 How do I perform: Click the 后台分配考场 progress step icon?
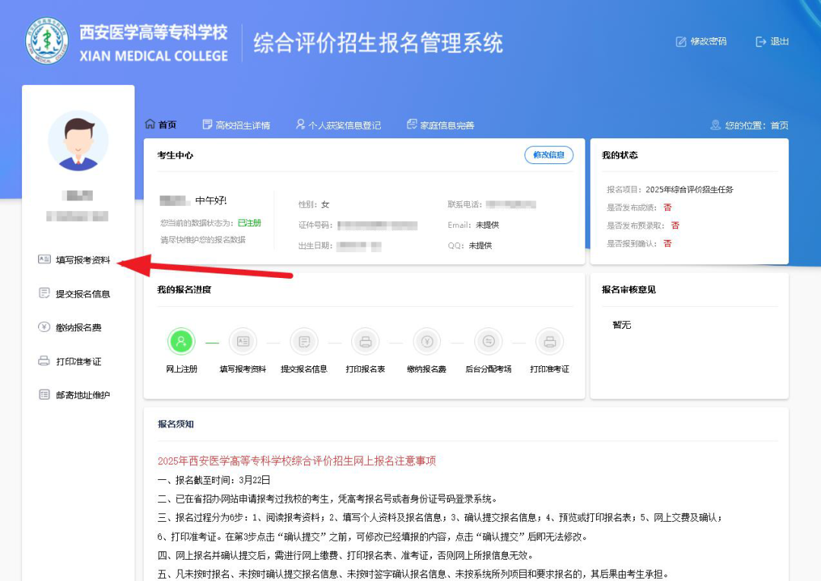click(x=488, y=342)
